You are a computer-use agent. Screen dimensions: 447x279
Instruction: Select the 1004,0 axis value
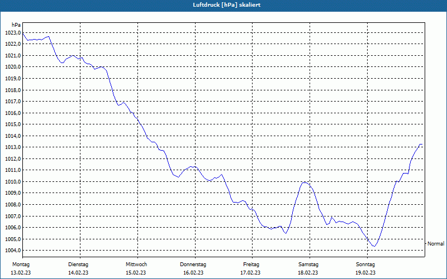point(13,250)
